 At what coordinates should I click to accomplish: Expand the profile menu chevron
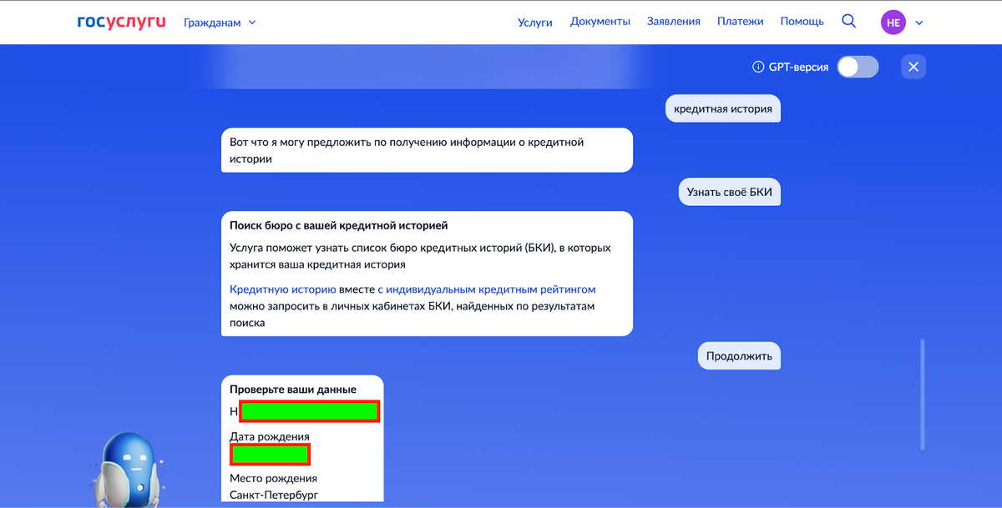919,23
